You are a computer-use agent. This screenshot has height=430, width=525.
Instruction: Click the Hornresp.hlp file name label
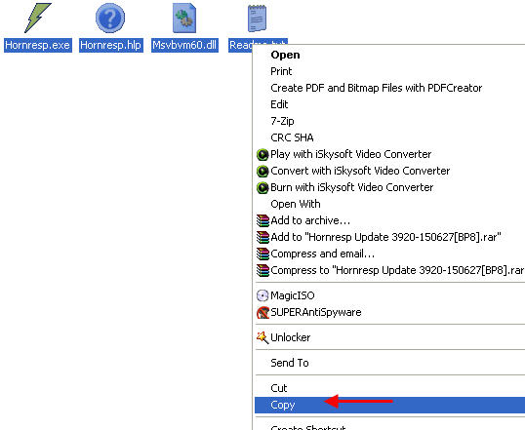click(111, 45)
